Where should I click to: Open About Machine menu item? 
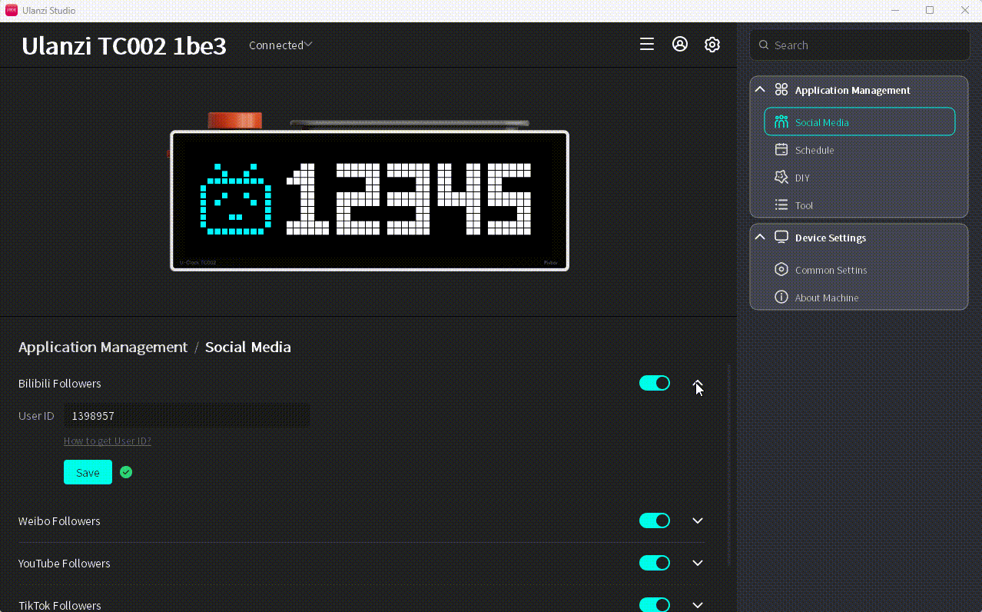click(x=860, y=298)
